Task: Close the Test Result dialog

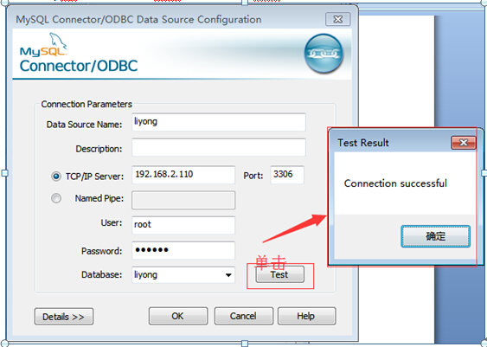Action: 464,143
